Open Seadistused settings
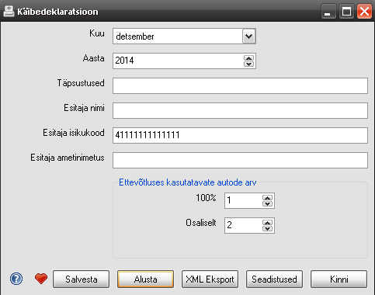This screenshot has height=295, width=375. pos(274,279)
